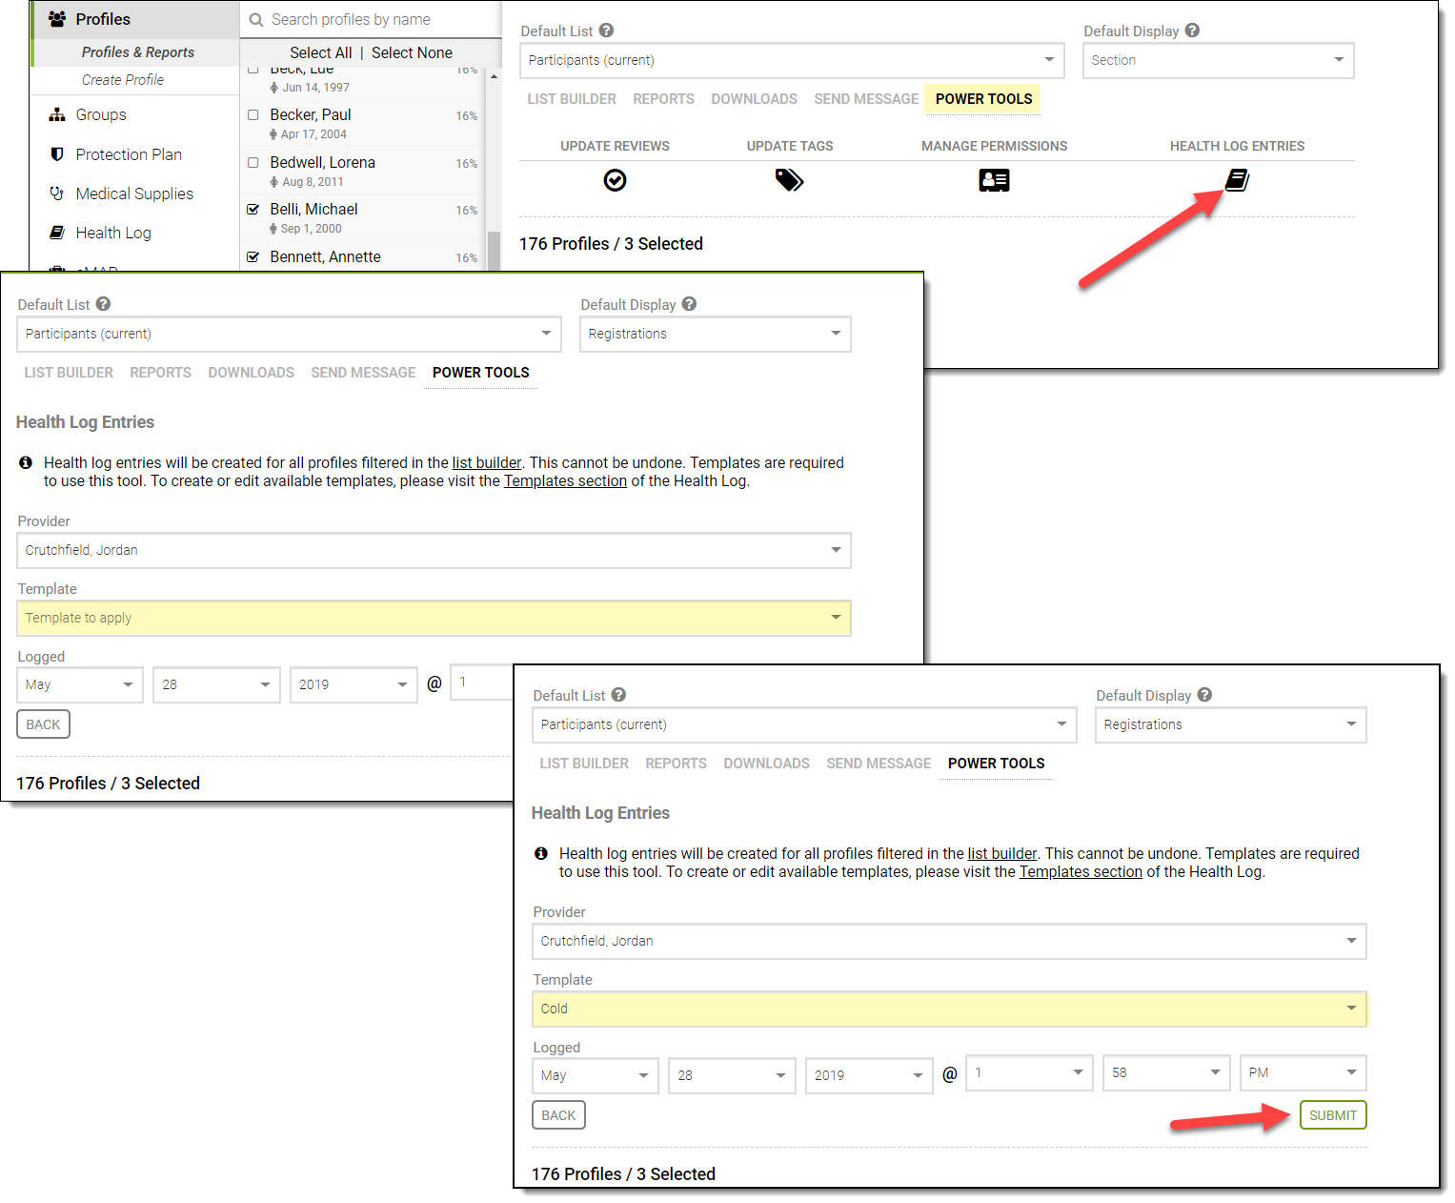
Task: Click the Medical Supplies stethoscope icon
Action: [x=57, y=194]
